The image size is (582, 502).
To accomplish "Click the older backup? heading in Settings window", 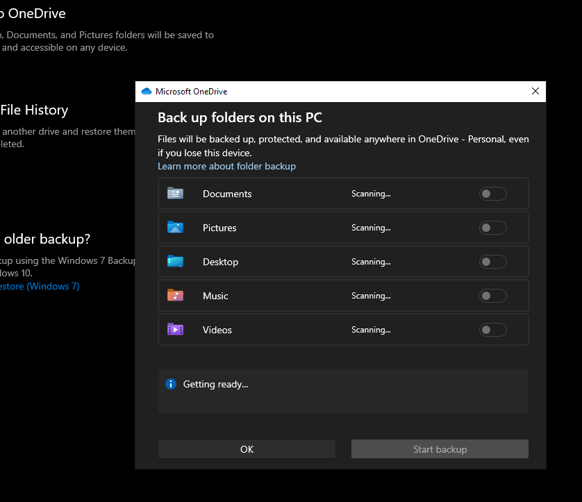I will (47, 240).
